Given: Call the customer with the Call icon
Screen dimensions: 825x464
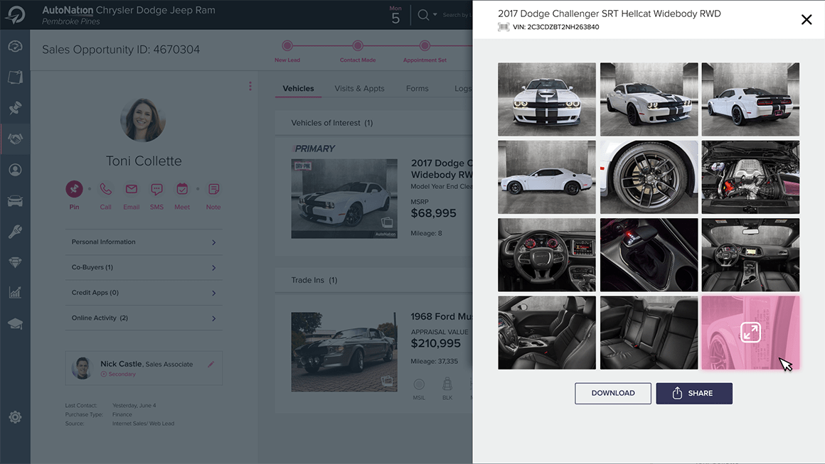Looking at the screenshot, I should (106, 188).
